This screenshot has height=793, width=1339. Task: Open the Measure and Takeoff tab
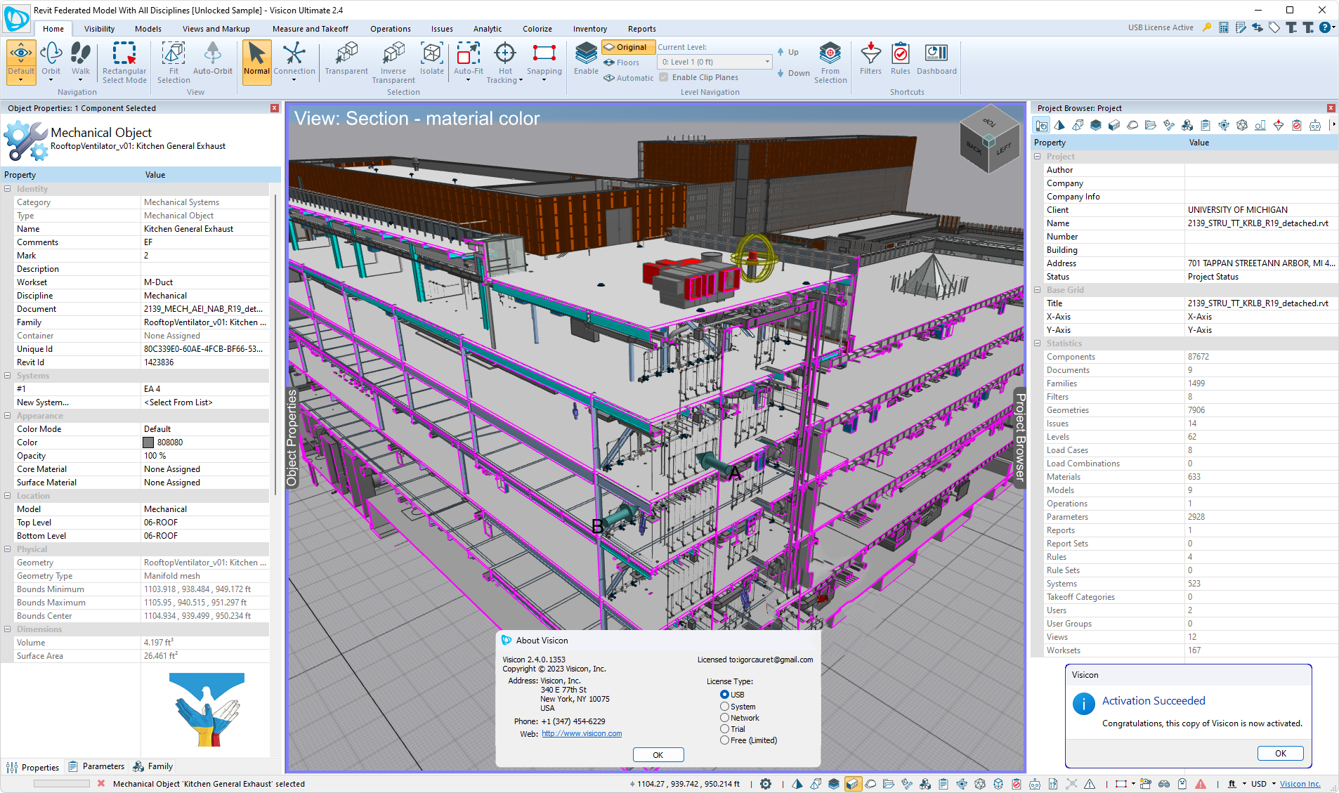[311, 29]
